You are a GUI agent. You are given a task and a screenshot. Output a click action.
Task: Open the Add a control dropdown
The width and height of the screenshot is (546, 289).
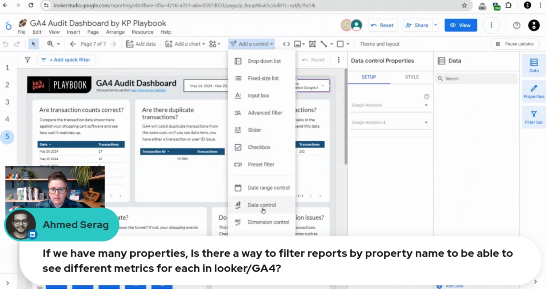click(252, 44)
